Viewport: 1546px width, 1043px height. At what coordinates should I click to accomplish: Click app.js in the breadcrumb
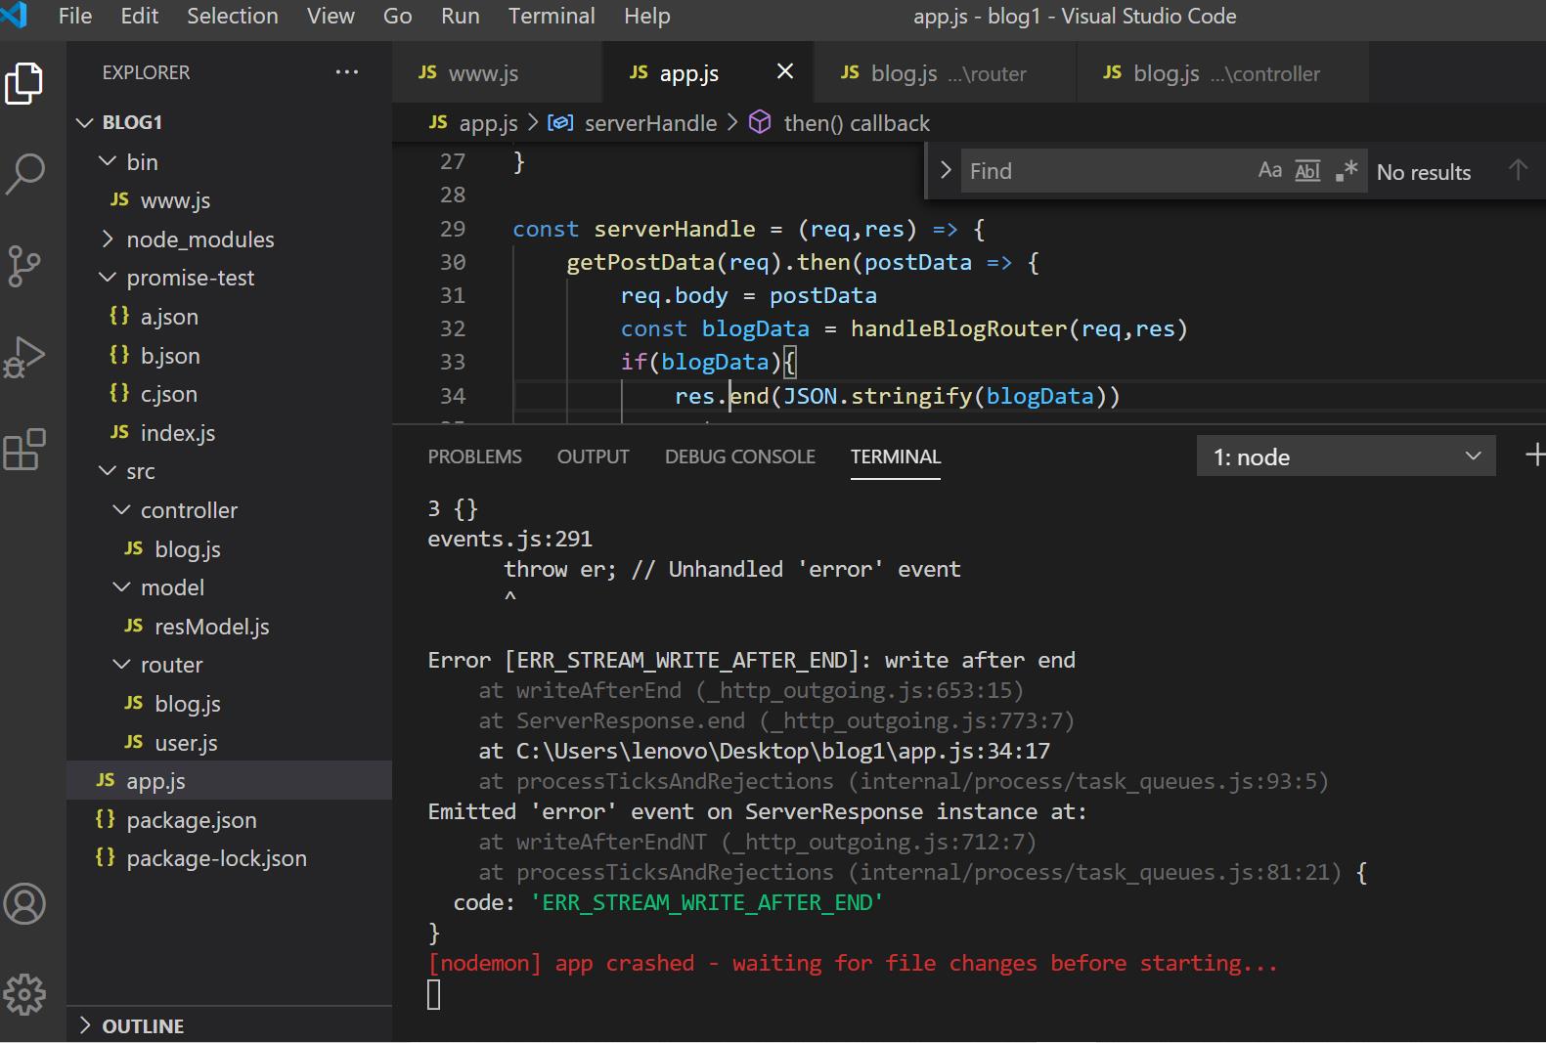[x=488, y=123]
